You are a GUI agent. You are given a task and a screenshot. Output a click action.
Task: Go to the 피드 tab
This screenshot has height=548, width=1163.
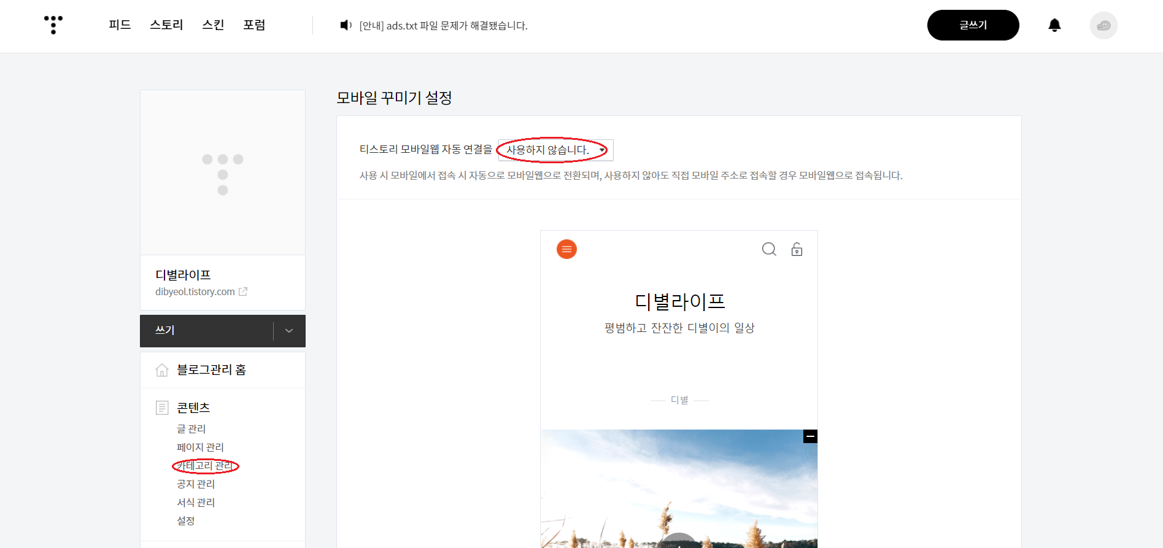(x=120, y=25)
